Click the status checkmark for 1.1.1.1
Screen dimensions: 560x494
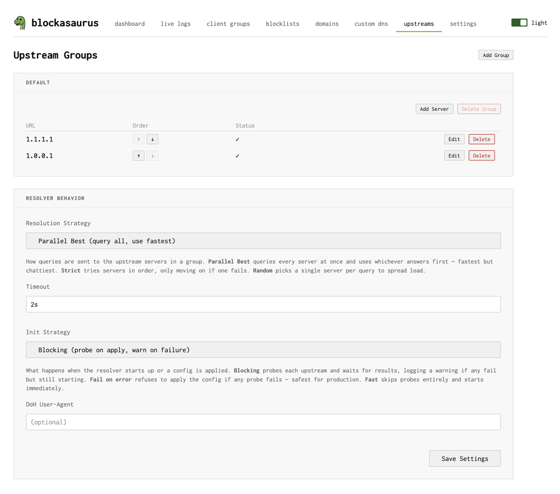coord(238,139)
